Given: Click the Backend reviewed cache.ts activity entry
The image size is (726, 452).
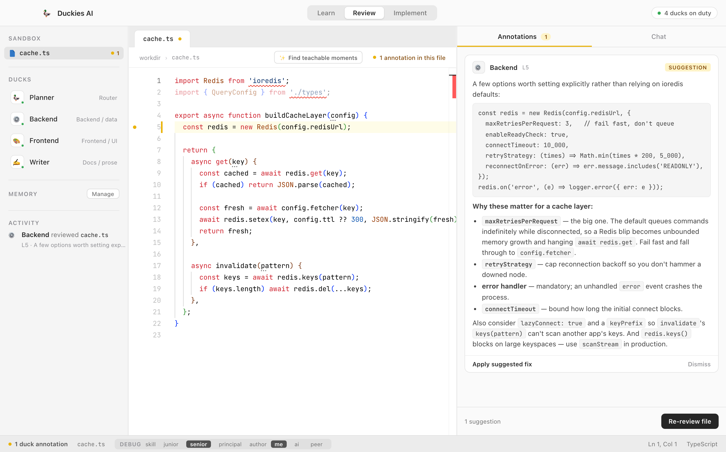Looking at the screenshot, I should pos(67,240).
